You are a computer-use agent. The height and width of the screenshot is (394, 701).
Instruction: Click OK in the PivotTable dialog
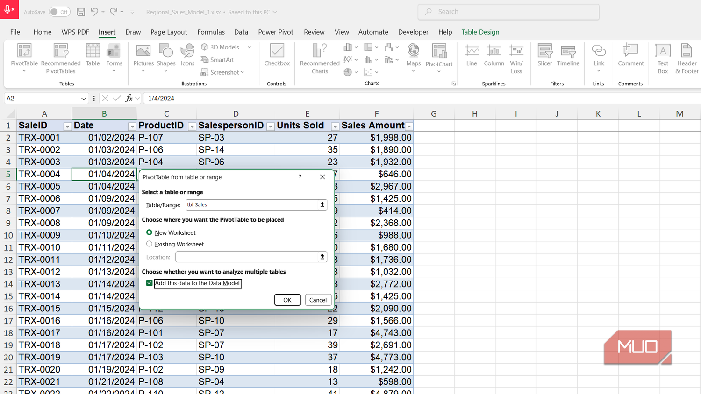coord(287,300)
